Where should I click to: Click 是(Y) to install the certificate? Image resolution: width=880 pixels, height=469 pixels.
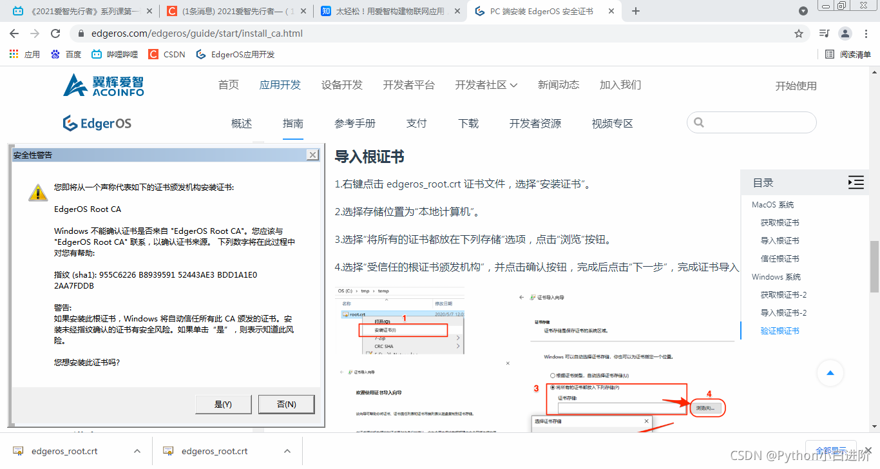[x=223, y=404]
